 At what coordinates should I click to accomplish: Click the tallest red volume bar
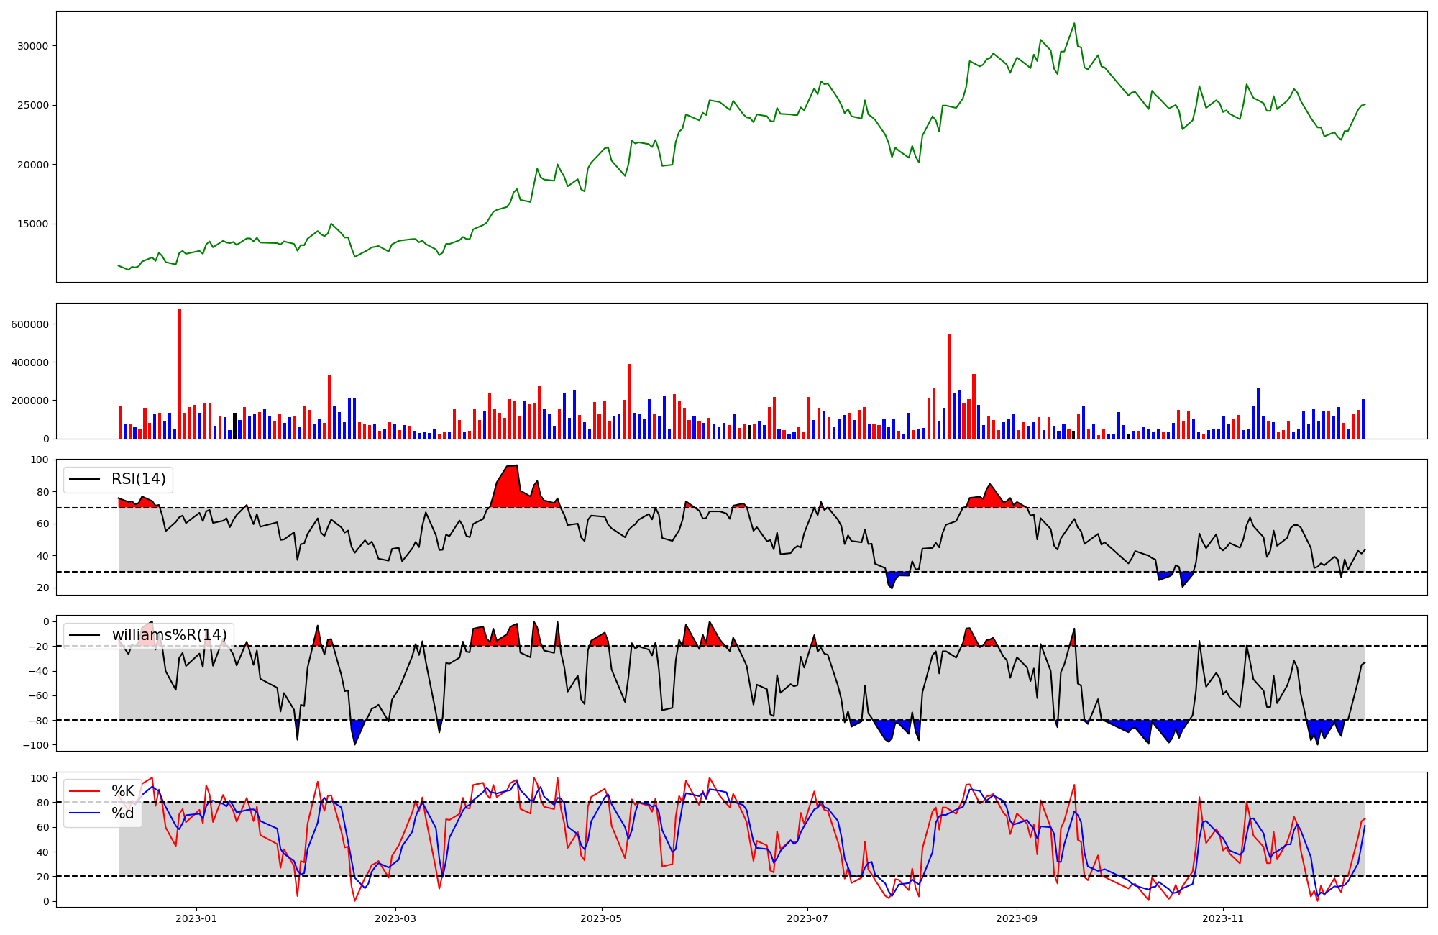(180, 374)
